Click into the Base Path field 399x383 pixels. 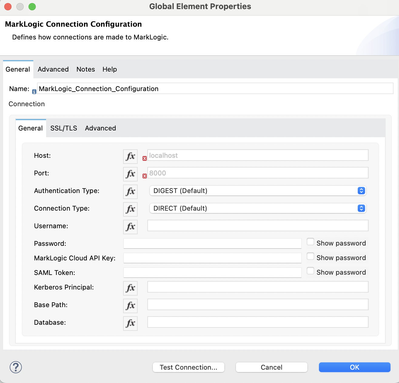click(x=258, y=305)
